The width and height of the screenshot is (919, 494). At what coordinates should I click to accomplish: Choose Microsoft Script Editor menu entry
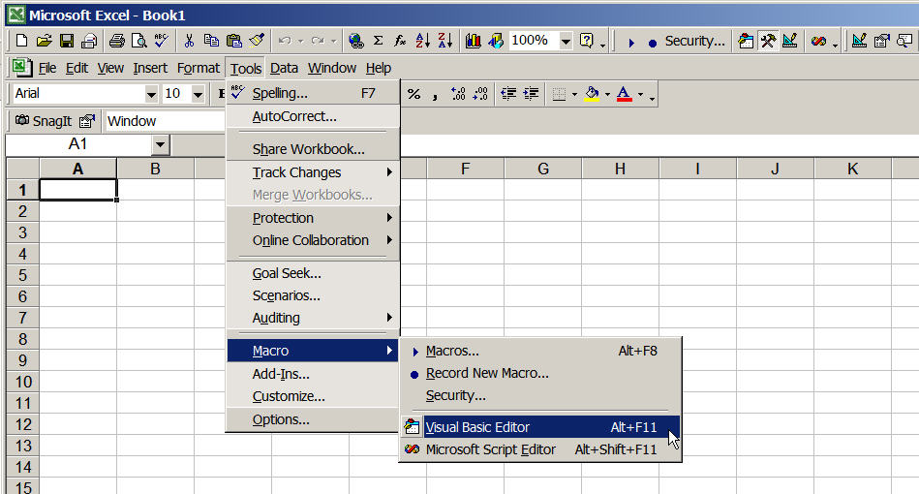pyautogui.click(x=540, y=449)
